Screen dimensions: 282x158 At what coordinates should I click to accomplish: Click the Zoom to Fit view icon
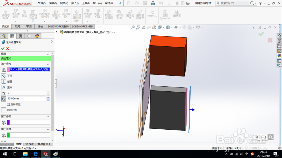point(133,27)
